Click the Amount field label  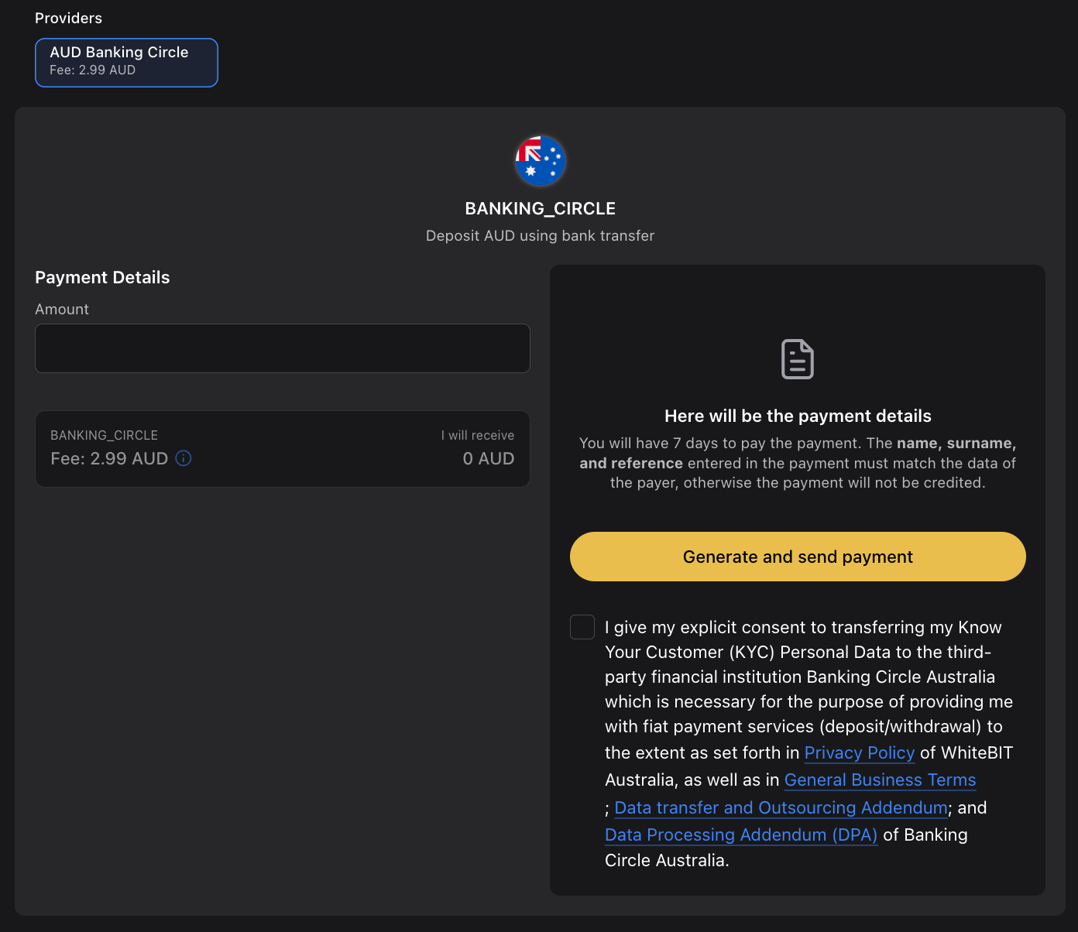[x=62, y=309]
